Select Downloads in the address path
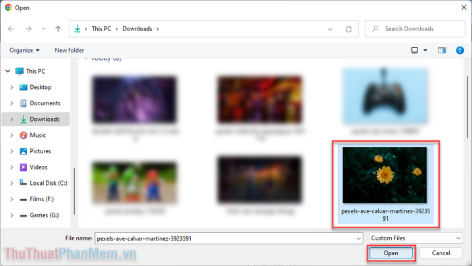Viewport: 472px width, 266px height. 138,29
